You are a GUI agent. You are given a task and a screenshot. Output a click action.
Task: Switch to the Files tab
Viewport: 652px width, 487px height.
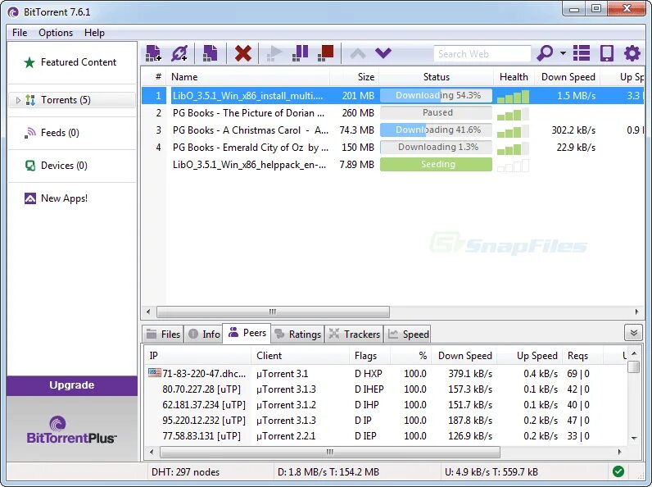[x=164, y=335]
